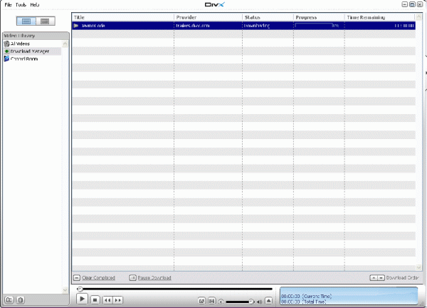
Task: Click the sidebar scroll-up arrow
Action: pyautogui.click(x=65, y=43)
